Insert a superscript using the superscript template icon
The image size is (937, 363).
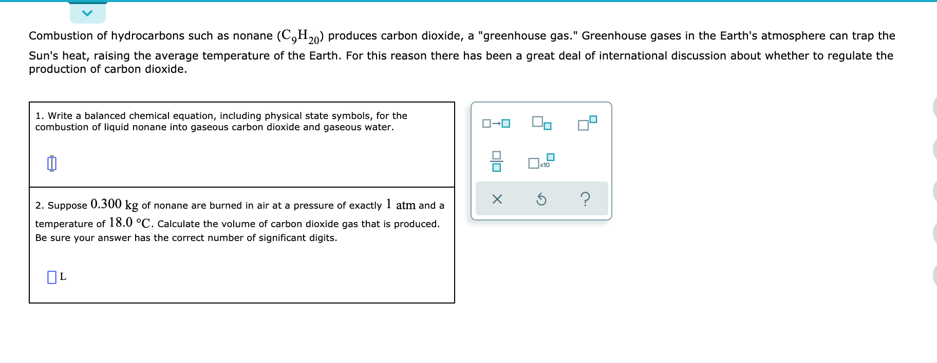[586, 123]
